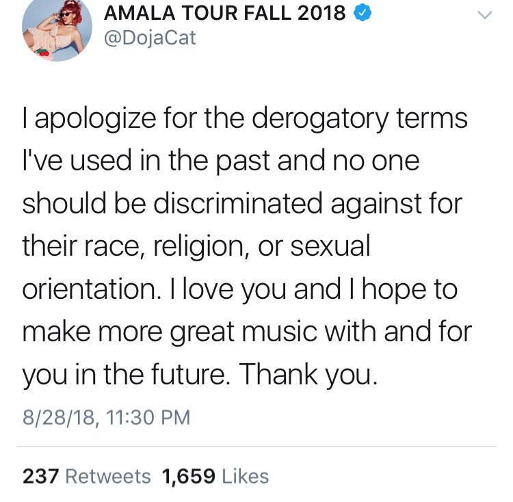513x502 pixels.
Task: Click the "Likes" label text
Action: (245, 476)
